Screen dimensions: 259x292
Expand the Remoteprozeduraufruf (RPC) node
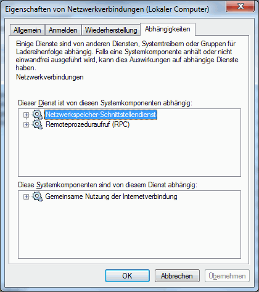click(x=26, y=124)
